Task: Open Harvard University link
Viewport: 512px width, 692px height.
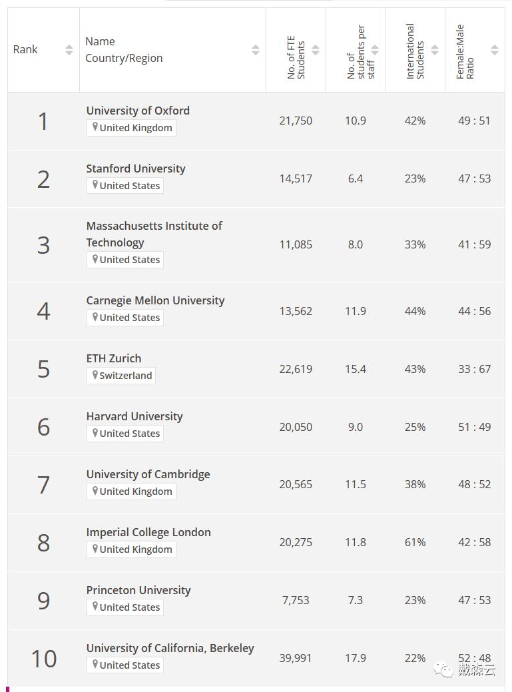Action: tap(134, 416)
